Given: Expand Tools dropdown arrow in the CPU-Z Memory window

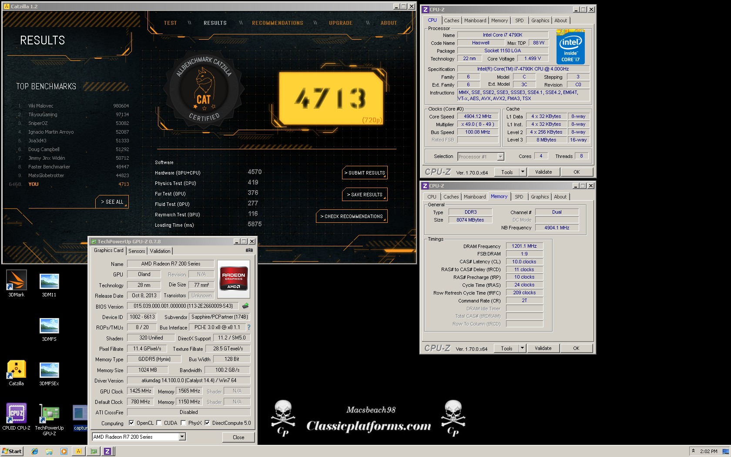Looking at the screenshot, I should tap(522, 348).
